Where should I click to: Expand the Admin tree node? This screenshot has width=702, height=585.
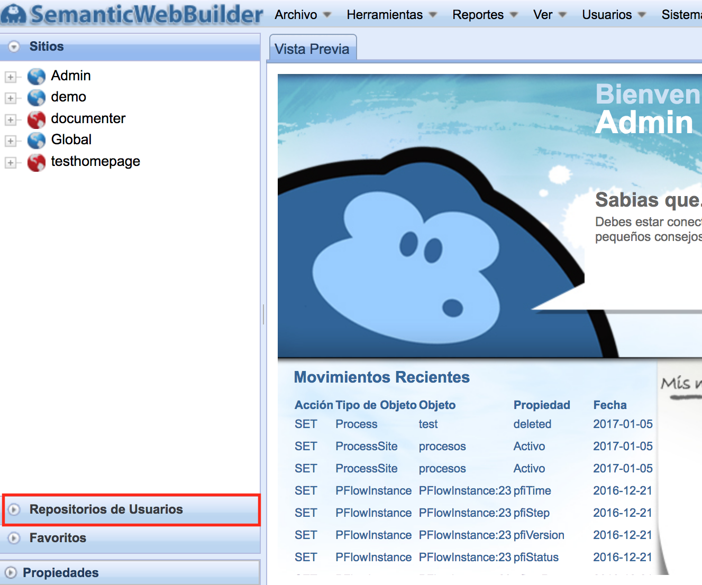coord(10,77)
